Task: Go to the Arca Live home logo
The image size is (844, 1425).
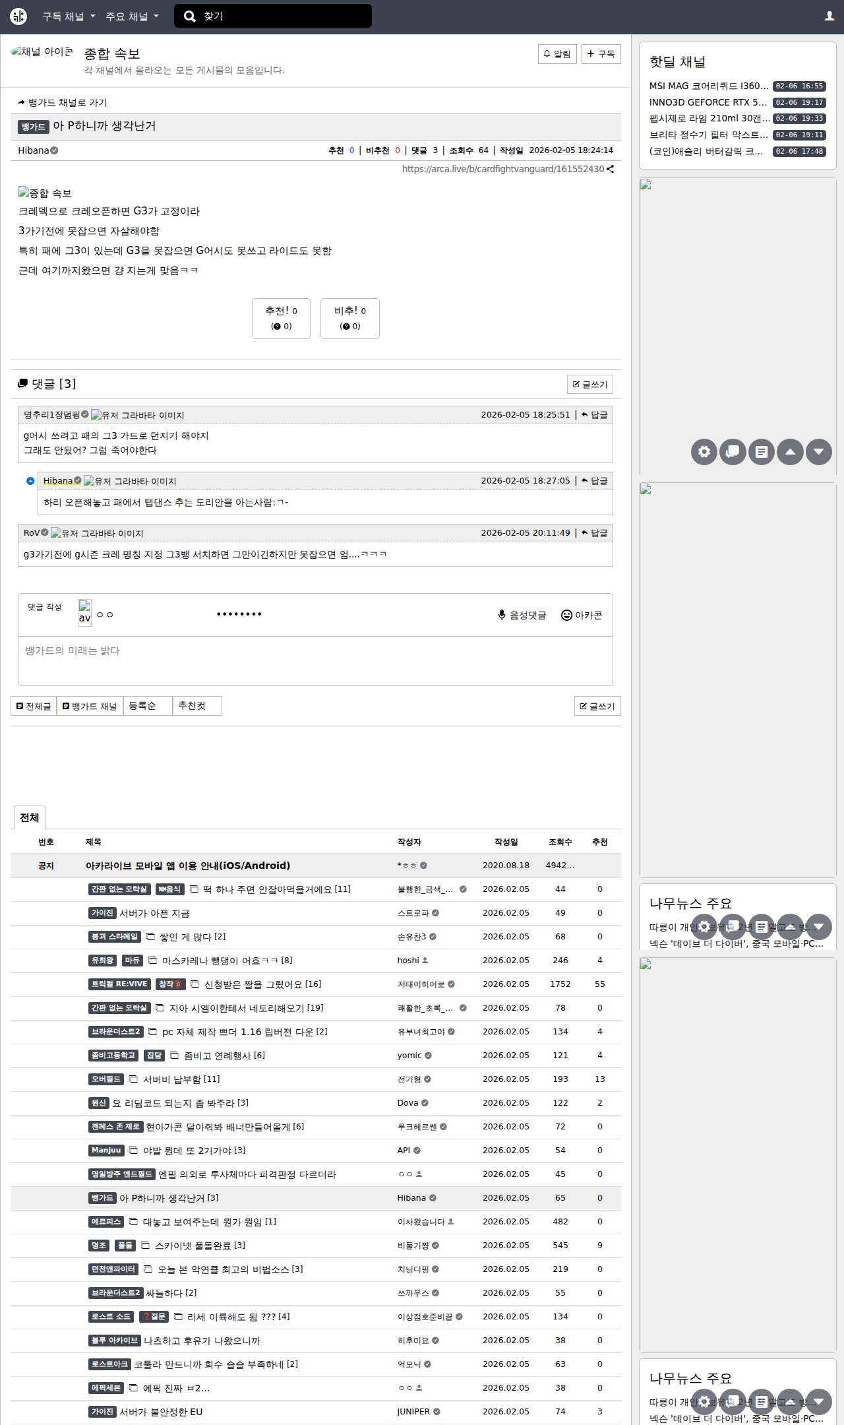Action: (18, 16)
